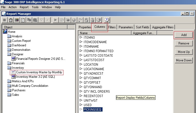Switch to the Aggregate Filters tab
Image resolution: width=196 pixels, height=113 pixels.
point(163,27)
